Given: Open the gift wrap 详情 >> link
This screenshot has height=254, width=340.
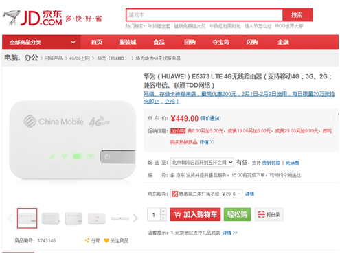Looking at the screenshot, I should pyautogui.click(x=230, y=233).
